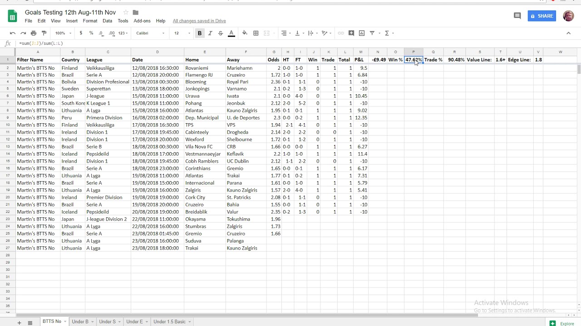The height and width of the screenshot is (326, 581).
Task: Open the borders tool
Action: 256,33
